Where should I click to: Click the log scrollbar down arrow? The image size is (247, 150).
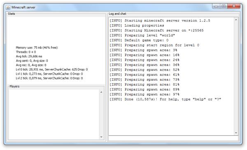point(236,133)
